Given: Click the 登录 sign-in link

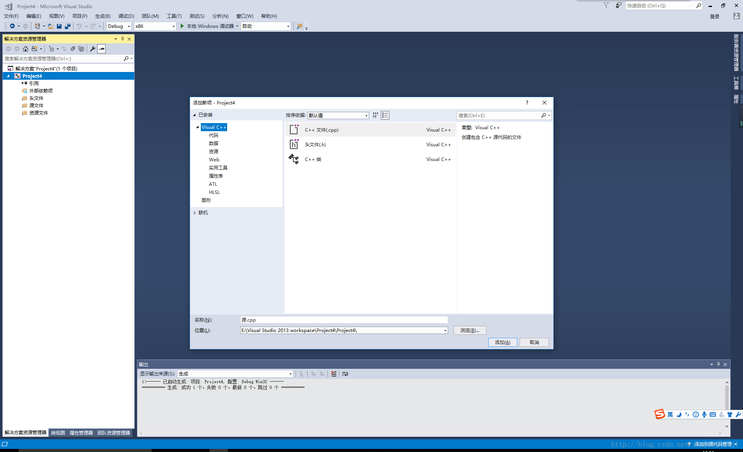Looking at the screenshot, I should tap(715, 16).
